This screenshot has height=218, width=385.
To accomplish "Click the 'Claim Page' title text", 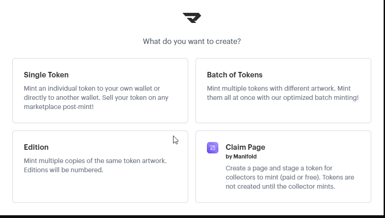I will pyautogui.click(x=245, y=147).
